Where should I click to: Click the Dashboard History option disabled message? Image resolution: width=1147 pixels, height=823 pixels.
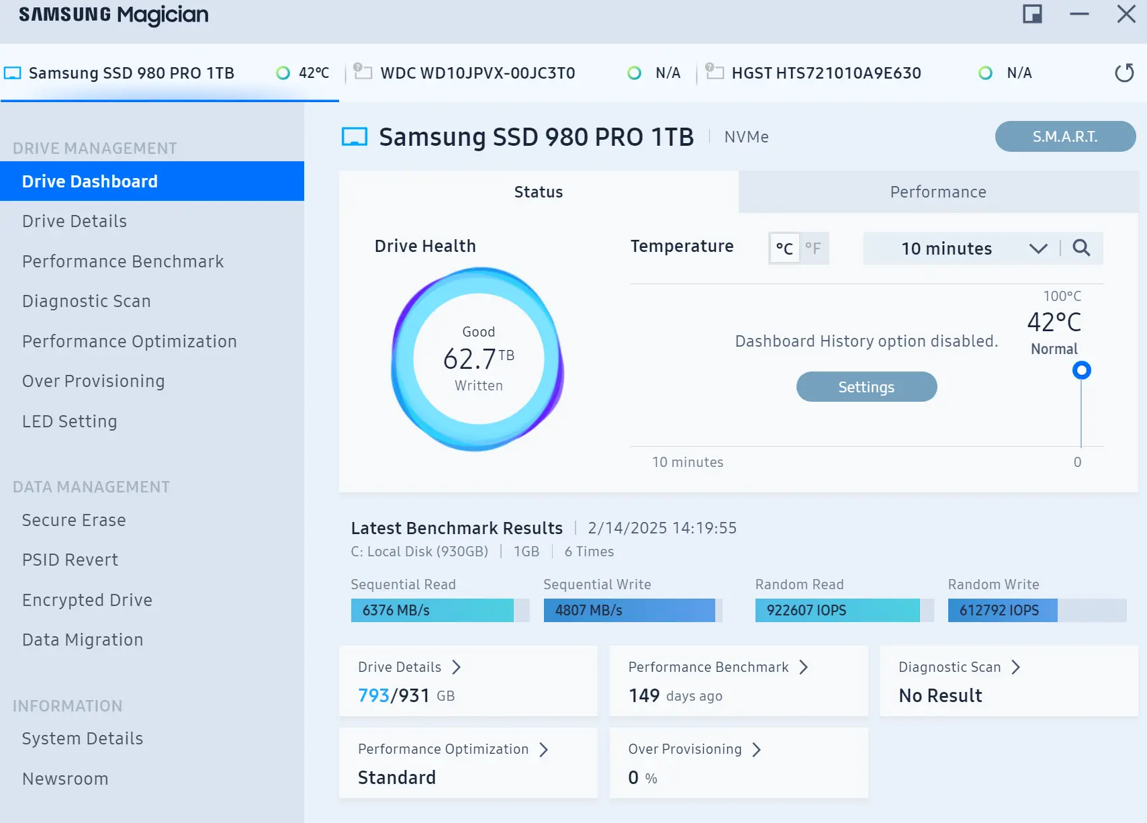click(866, 341)
